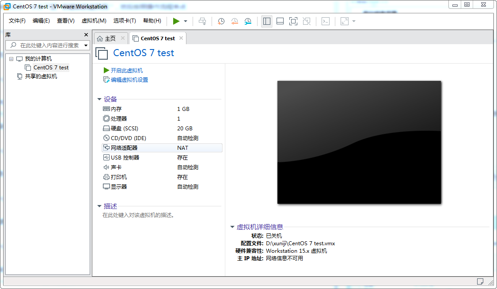Screen dimensions: 497x289
Task: Click the status bar message log icon
Action: (x=480, y=281)
